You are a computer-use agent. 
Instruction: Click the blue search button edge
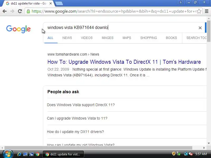(x=206, y=28)
